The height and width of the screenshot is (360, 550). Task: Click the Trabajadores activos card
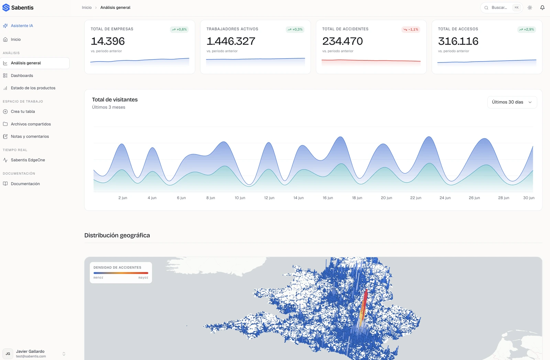(x=255, y=47)
